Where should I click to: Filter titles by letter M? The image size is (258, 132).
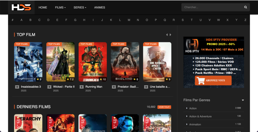point(129,20)
